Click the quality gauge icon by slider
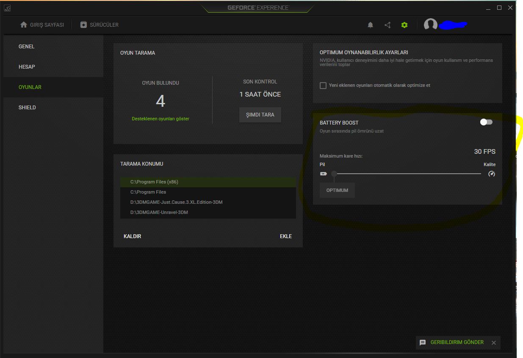This screenshot has width=523, height=358. (491, 174)
